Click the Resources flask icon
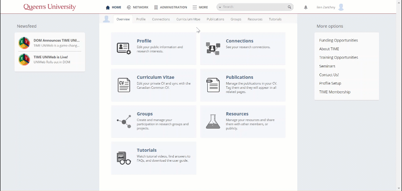The width and height of the screenshot is (402, 191). coord(213,121)
